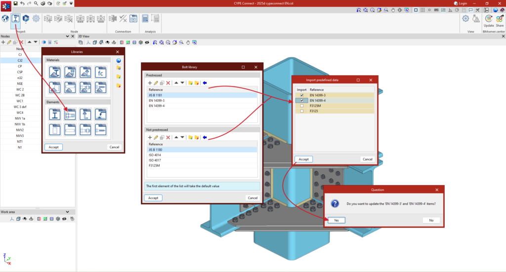Click the pan hand tool in 3D View toolbar
This screenshot has height=272, width=506.
[188, 42]
